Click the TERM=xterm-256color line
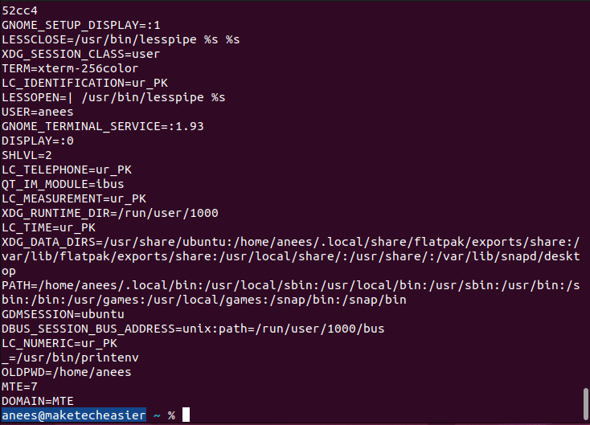 [x=69, y=68]
